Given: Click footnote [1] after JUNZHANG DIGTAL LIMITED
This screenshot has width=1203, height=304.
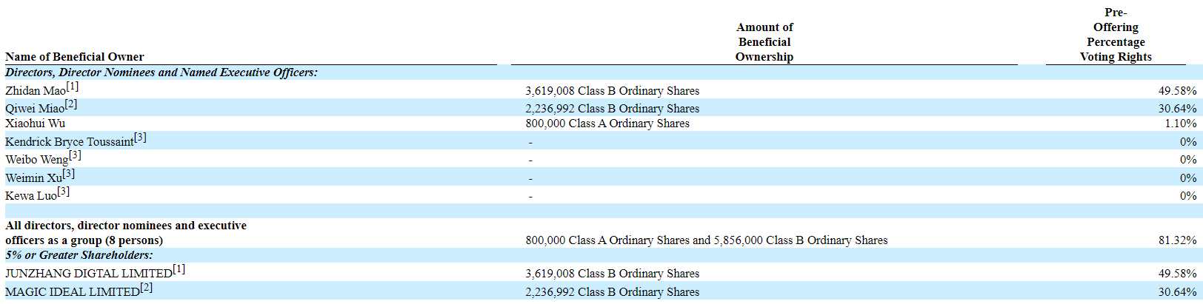Looking at the screenshot, I should (179, 269).
